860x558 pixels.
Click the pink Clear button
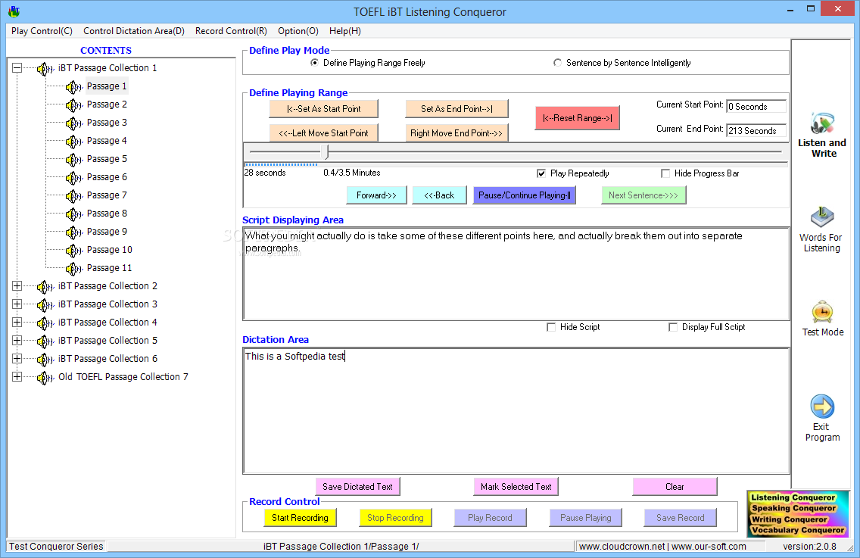pyautogui.click(x=675, y=487)
